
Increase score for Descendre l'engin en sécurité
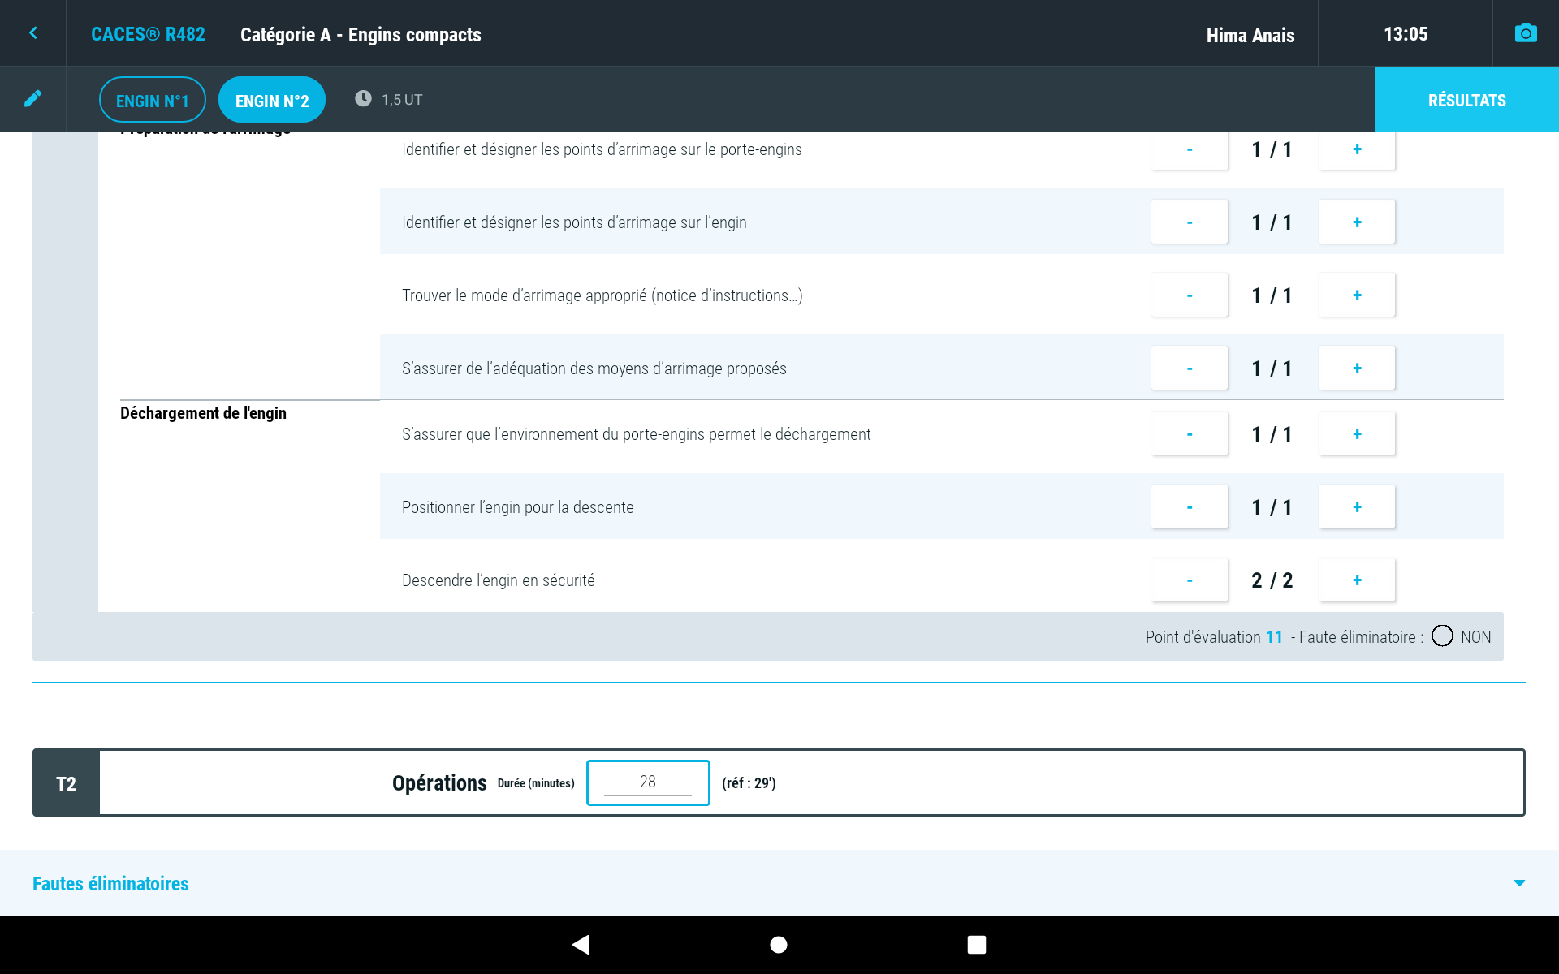[x=1357, y=580]
